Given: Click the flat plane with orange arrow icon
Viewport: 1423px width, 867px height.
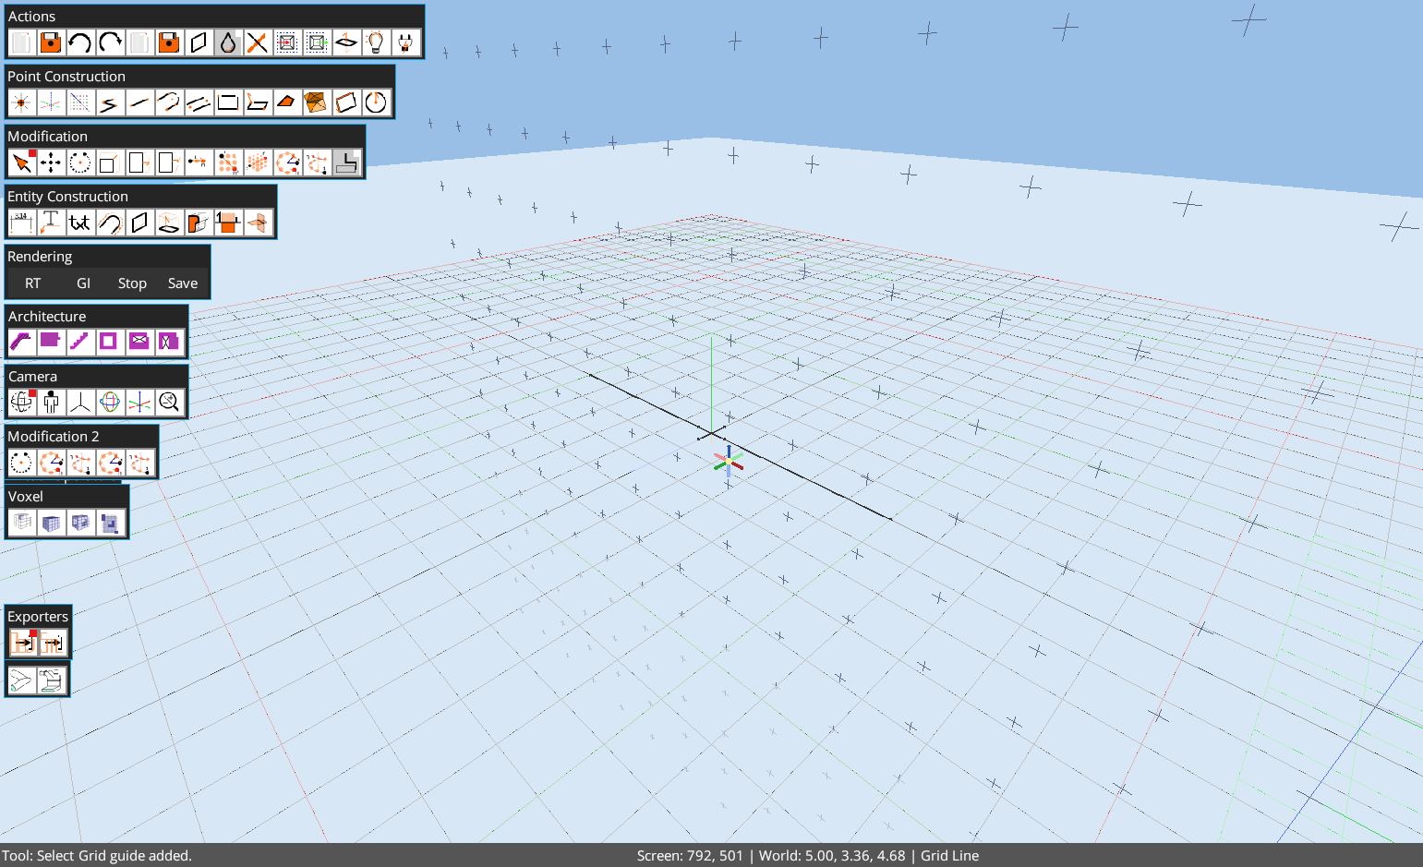Looking at the screenshot, I should [x=346, y=42].
